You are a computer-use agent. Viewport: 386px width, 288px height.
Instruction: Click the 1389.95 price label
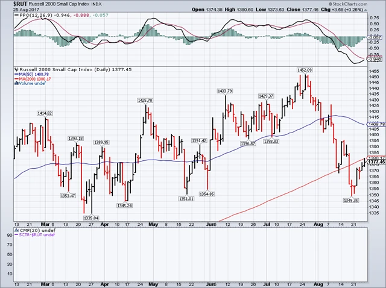101,142
